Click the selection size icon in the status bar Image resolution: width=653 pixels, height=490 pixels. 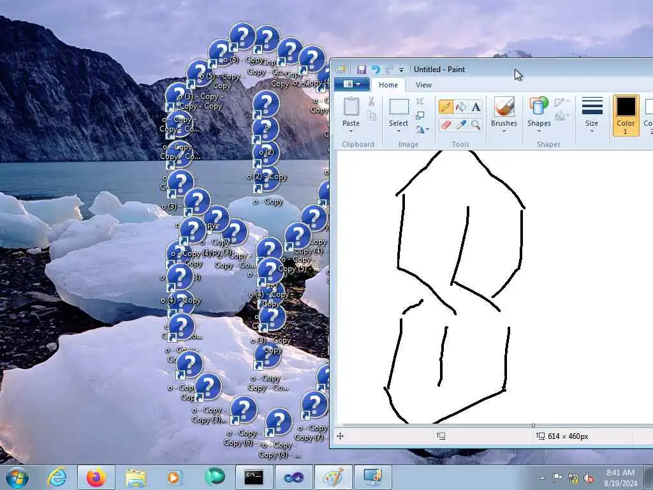point(441,436)
